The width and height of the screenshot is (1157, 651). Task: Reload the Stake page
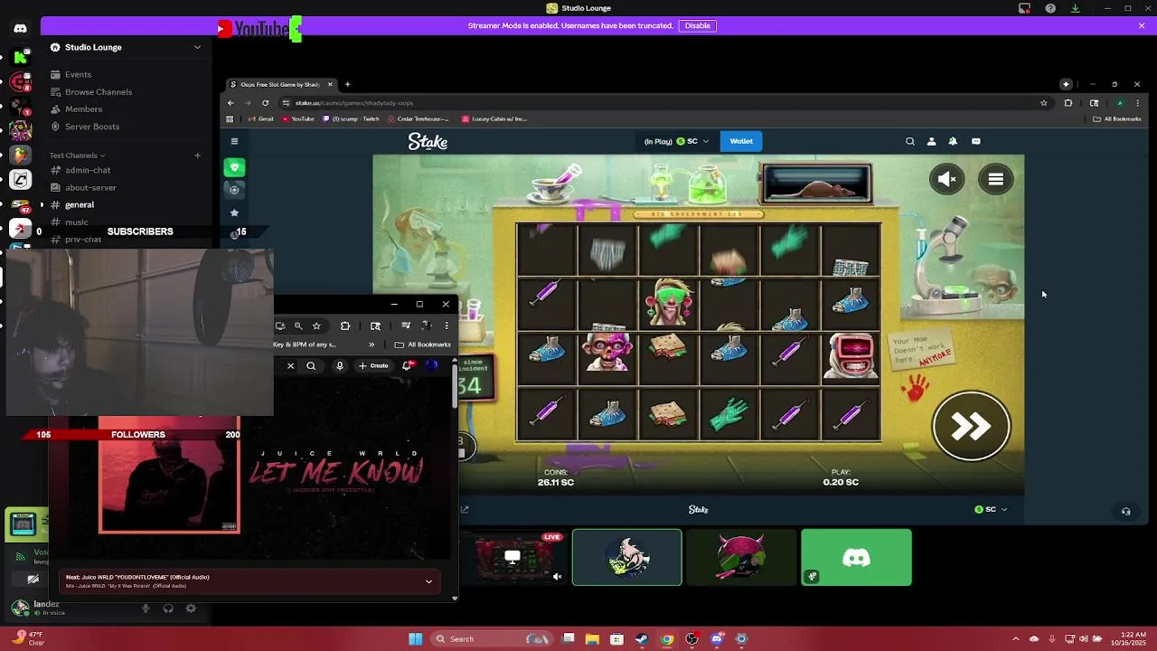[x=265, y=103]
